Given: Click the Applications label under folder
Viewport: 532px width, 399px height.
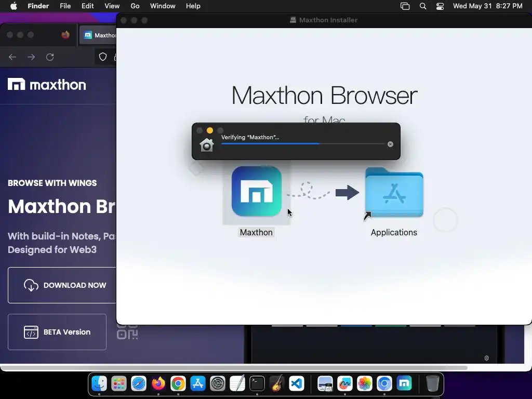Looking at the screenshot, I should click(x=394, y=232).
